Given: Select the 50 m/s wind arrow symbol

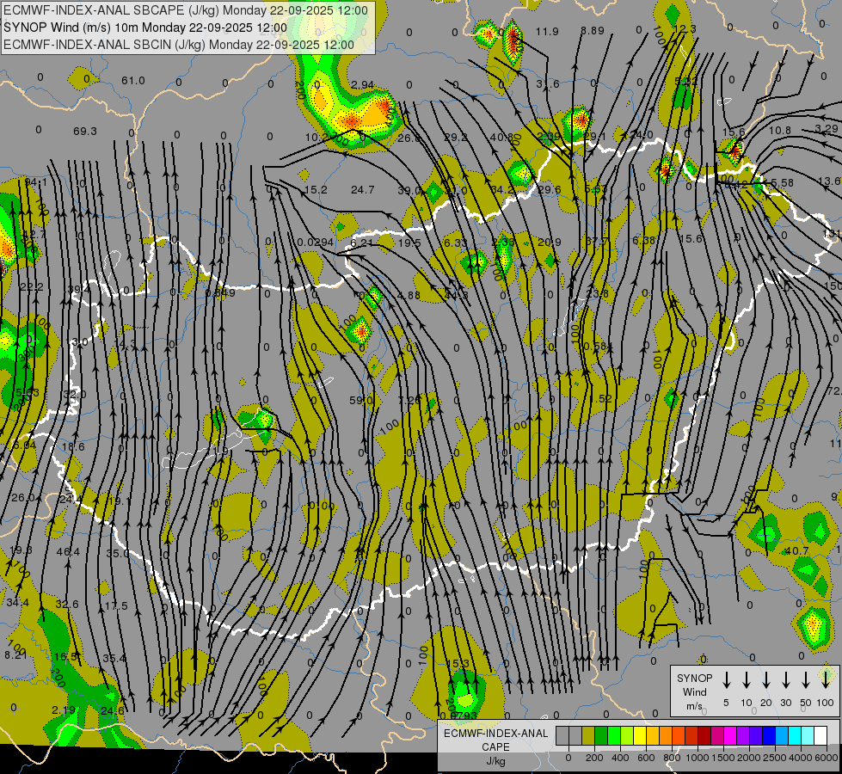Looking at the screenshot, I should tap(806, 680).
